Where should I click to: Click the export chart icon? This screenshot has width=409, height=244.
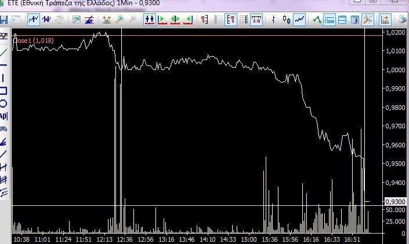tap(385, 20)
